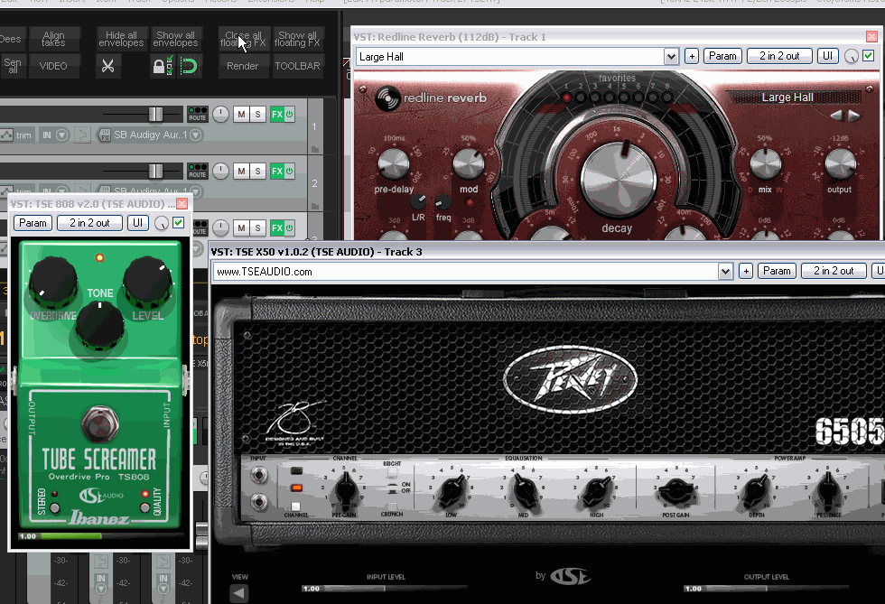Select previous preset arrow in Redline Reverb
885x604 pixels.
836,116
